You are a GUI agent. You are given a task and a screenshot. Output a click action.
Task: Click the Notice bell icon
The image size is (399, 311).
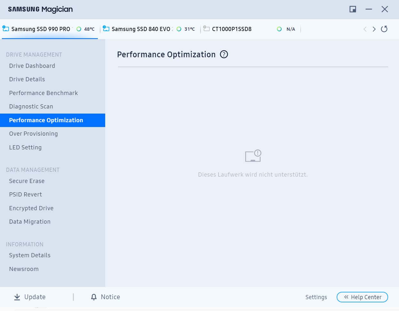[94, 297]
